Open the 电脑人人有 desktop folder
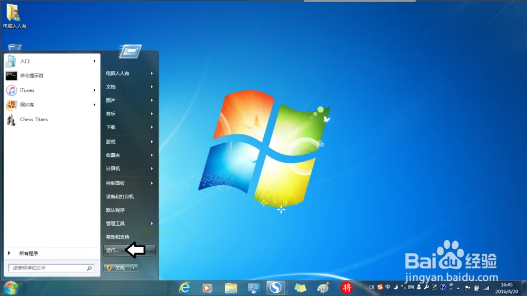The width and height of the screenshot is (527, 296). coord(14,16)
